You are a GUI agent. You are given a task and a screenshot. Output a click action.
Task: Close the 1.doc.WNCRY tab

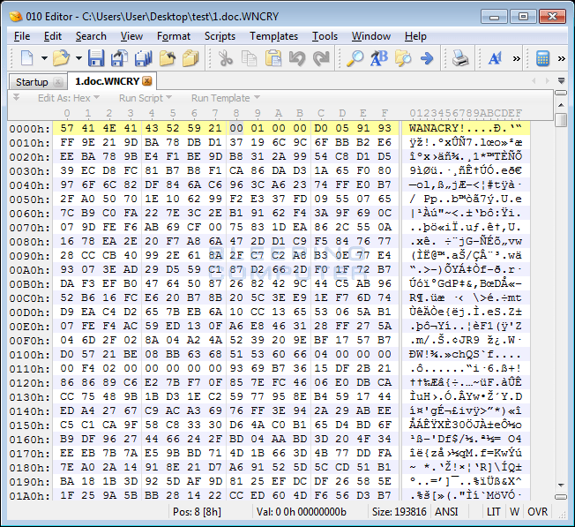tap(147, 81)
